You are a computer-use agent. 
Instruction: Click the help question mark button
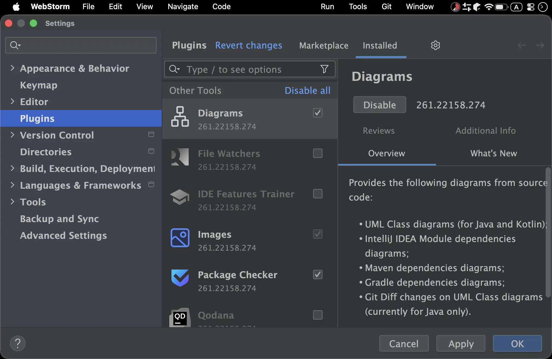pos(18,343)
